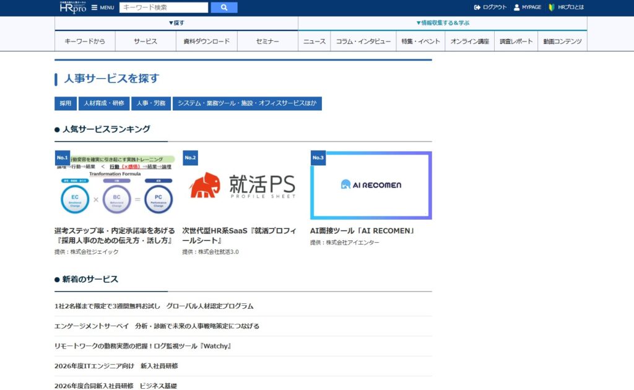
Task: Select the 調査レポート menu item
Action: (516, 41)
